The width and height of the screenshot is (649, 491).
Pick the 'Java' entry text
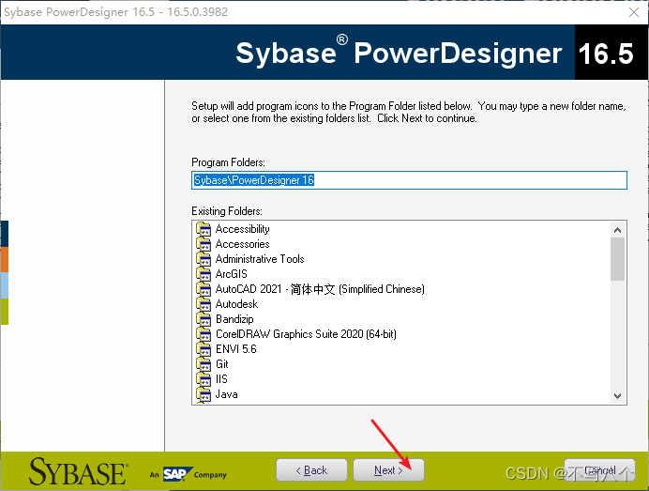[226, 394]
